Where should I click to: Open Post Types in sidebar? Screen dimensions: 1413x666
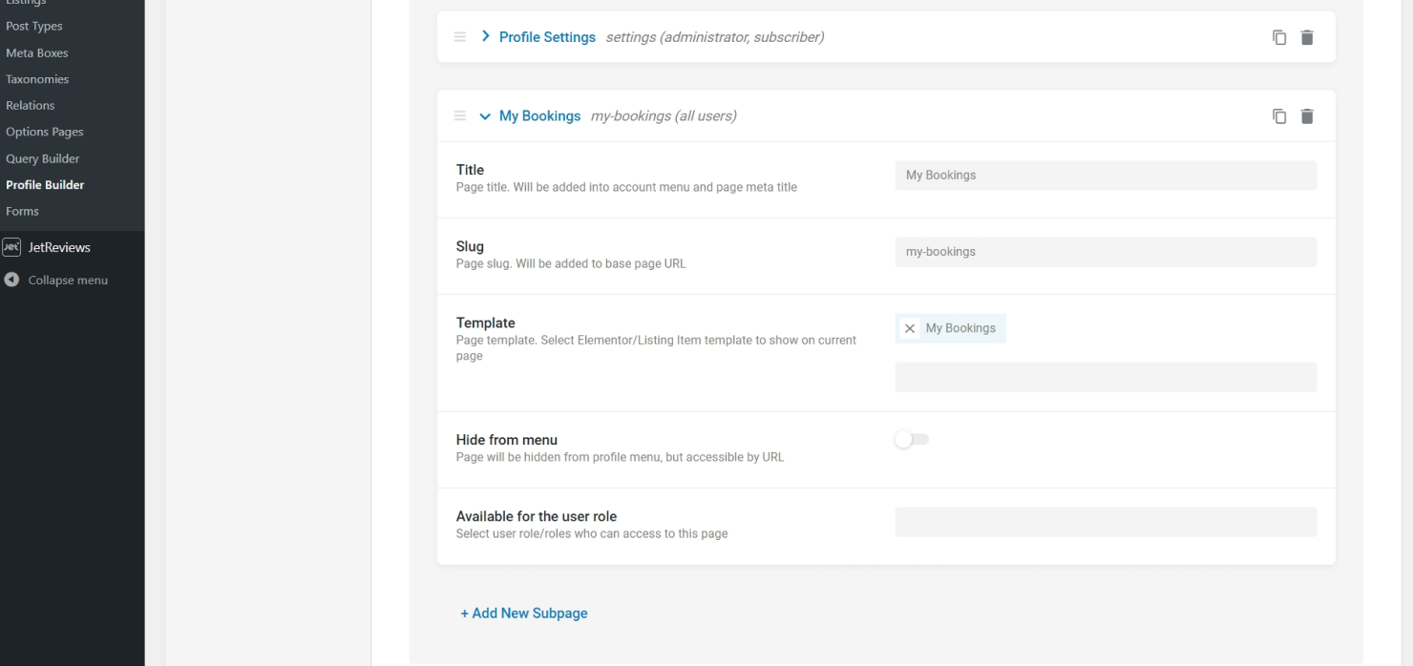click(34, 27)
